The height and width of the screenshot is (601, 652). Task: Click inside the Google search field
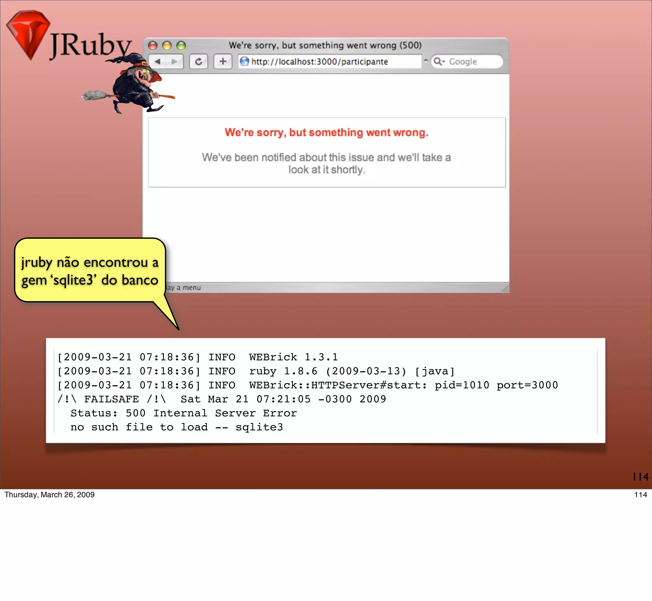click(467, 61)
